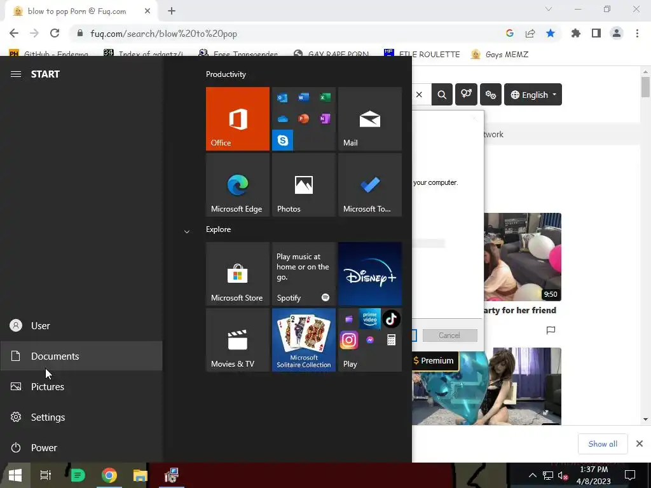This screenshot has width=651, height=488.
Task: Open OneDrive small tile
Action: (282, 119)
